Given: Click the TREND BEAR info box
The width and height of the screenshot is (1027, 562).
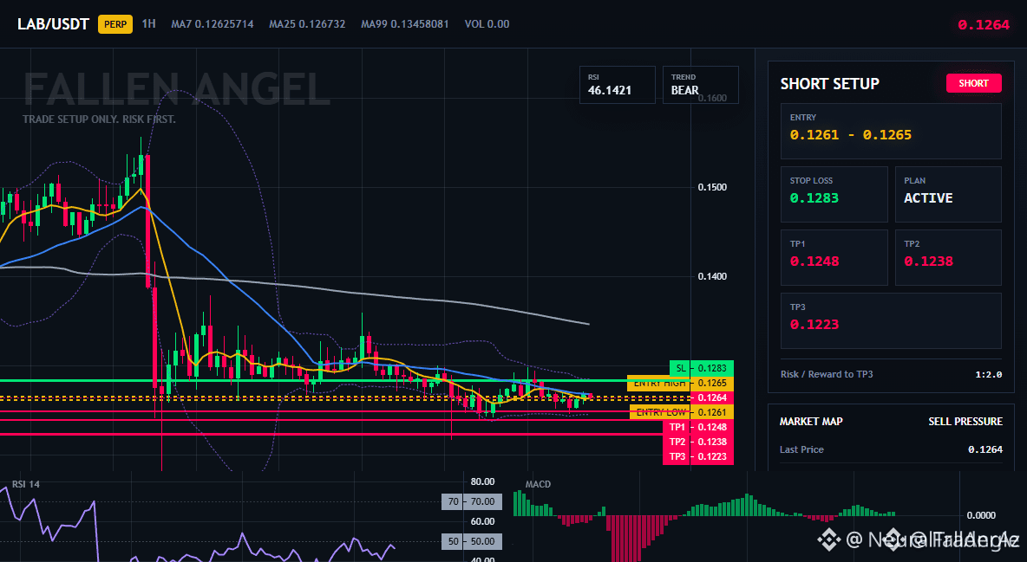Looking at the screenshot, I should point(700,85).
